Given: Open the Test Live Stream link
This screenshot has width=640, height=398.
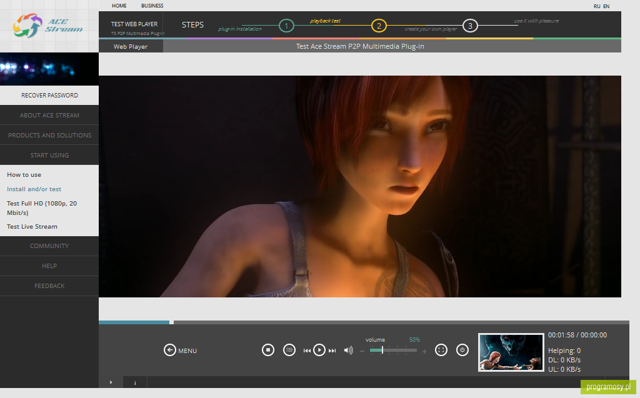Looking at the screenshot, I should 32,227.
